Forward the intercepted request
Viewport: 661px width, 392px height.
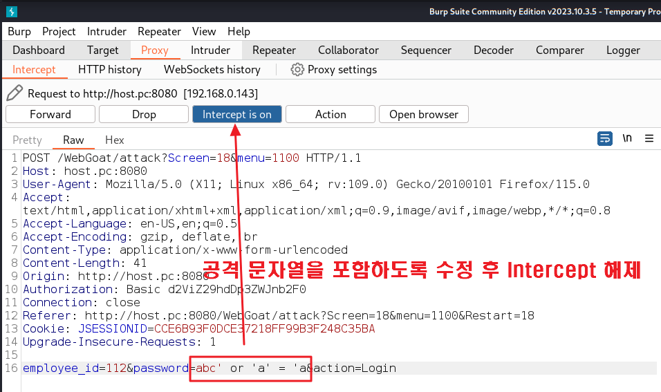(x=50, y=114)
